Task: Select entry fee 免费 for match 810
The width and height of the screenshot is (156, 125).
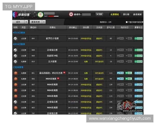Action: (86, 62)
